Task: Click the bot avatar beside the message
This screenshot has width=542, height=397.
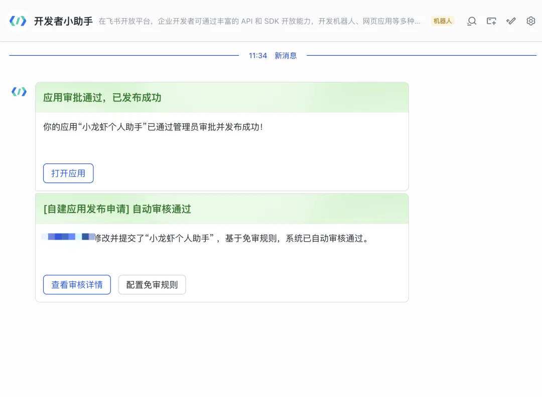Action: click(x=19, y=92)
